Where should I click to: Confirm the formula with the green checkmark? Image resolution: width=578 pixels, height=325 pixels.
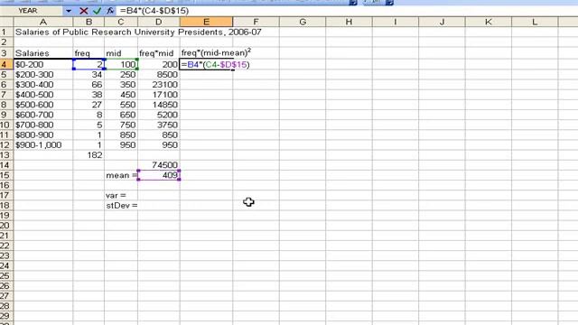97,11
